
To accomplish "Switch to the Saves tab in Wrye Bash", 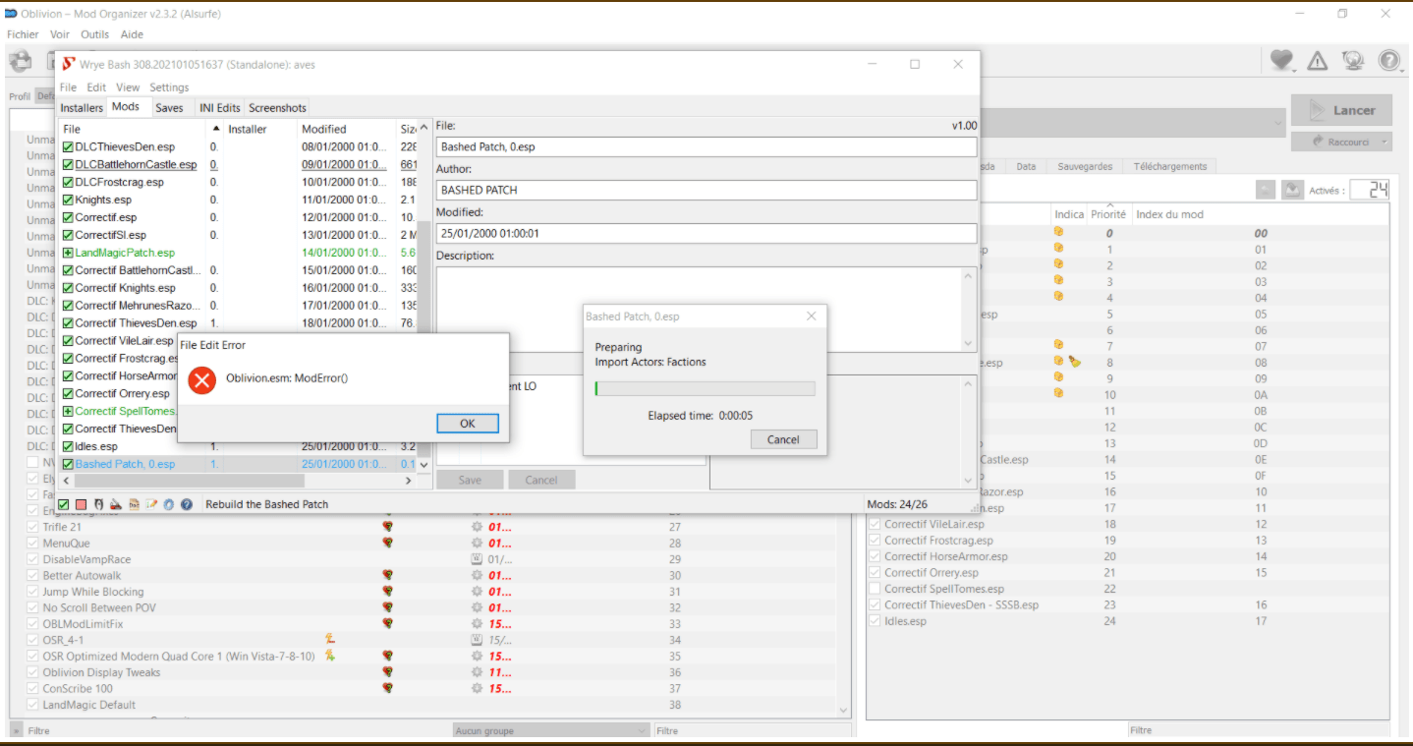I will [169, 108].
